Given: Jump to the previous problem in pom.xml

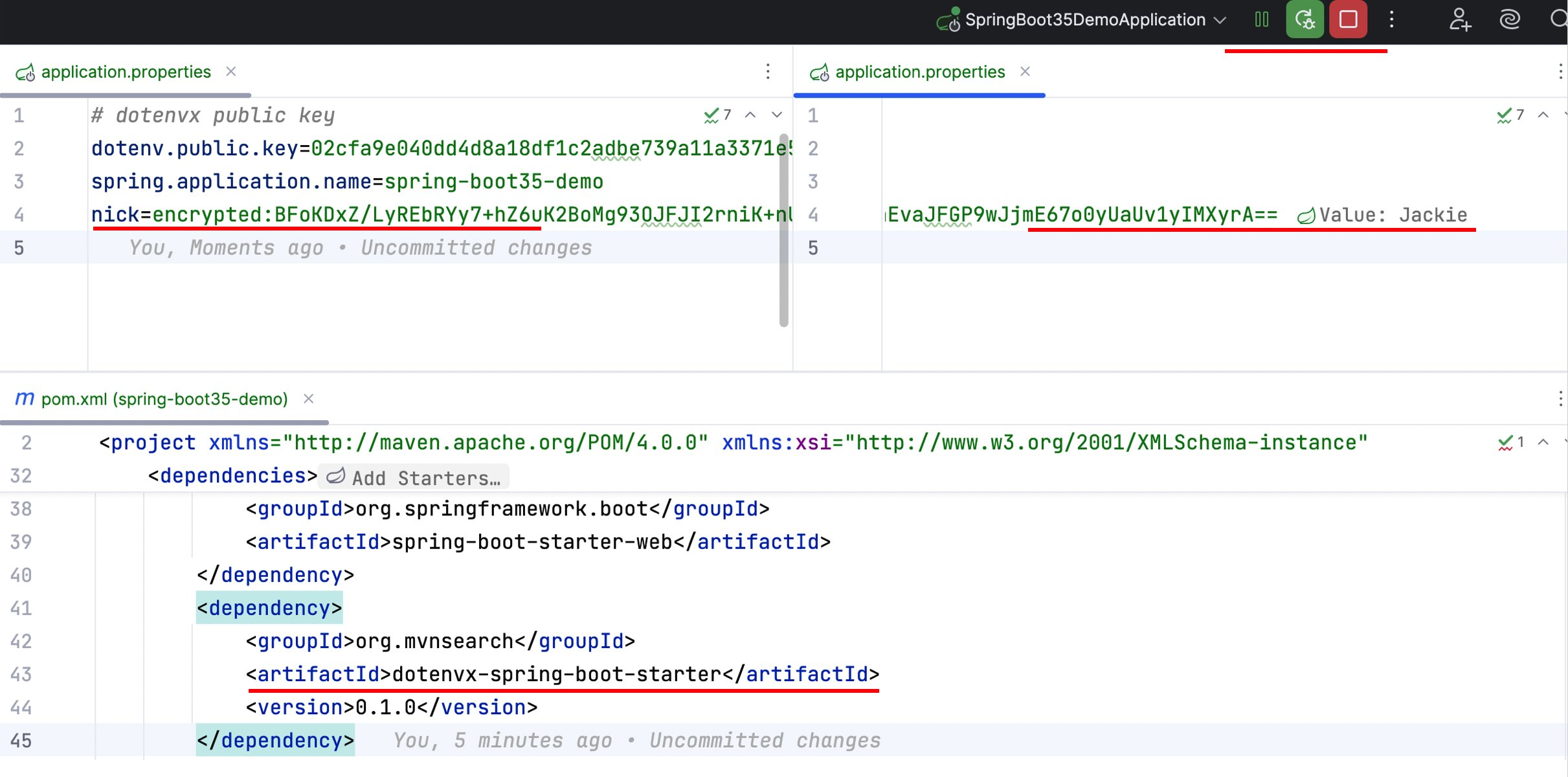Looking at the screenshot, I should 1543,442.
